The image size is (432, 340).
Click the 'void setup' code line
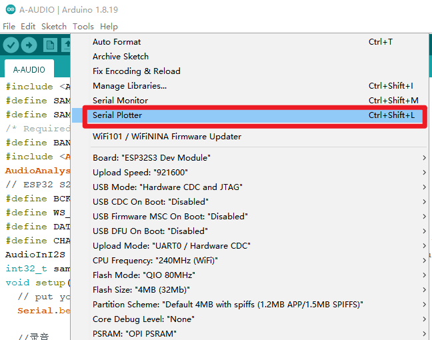tap(38, 283)
